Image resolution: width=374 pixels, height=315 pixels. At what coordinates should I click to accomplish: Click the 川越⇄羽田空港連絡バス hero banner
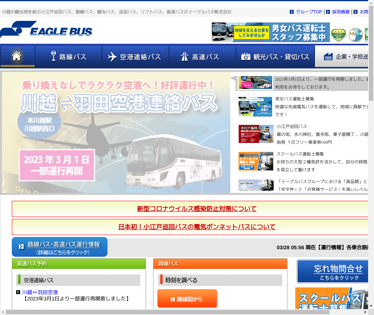pos(116,133)
